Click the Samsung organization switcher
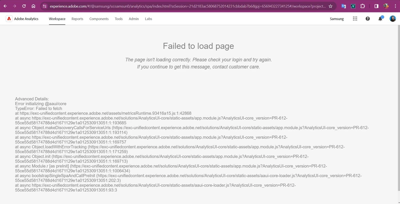 tap(337, 19)
